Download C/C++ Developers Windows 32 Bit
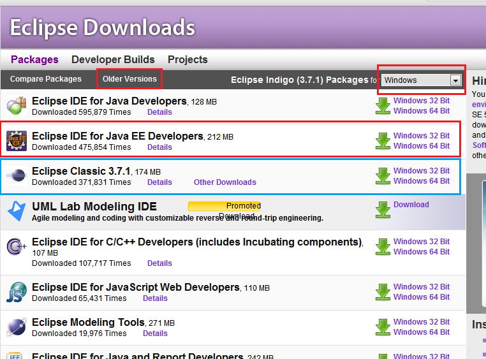Screen dimensions: 486x359 click(x=422, y=242)
